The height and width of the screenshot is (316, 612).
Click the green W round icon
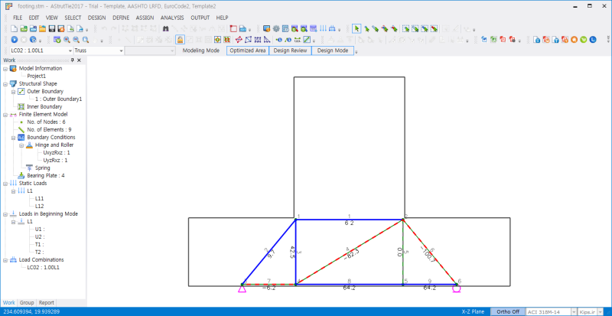tap(584, 40)
